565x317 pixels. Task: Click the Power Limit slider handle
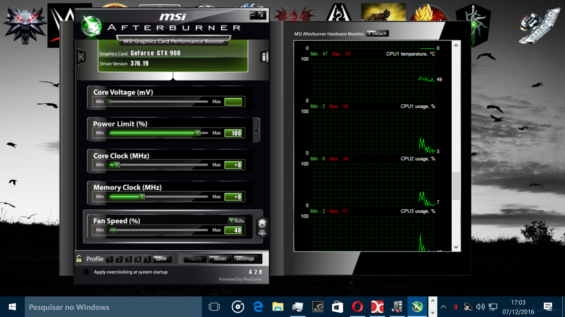tap(198, 133)
